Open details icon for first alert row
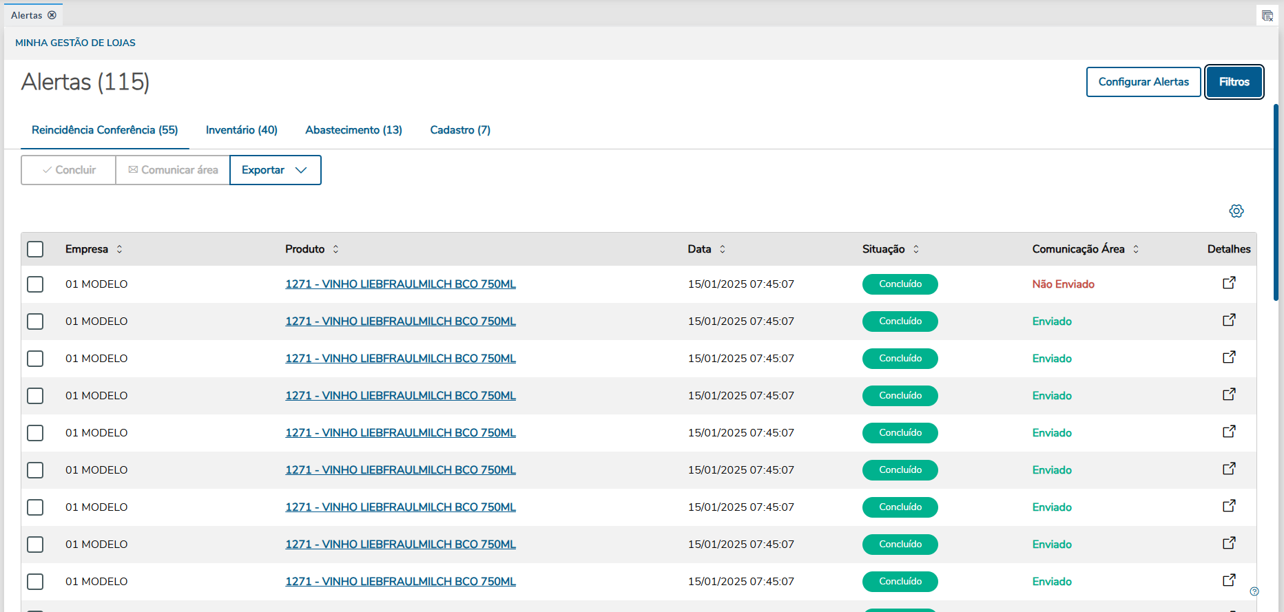The height and width of the screenshot is (612, 1284). [x=1229, y=283]
